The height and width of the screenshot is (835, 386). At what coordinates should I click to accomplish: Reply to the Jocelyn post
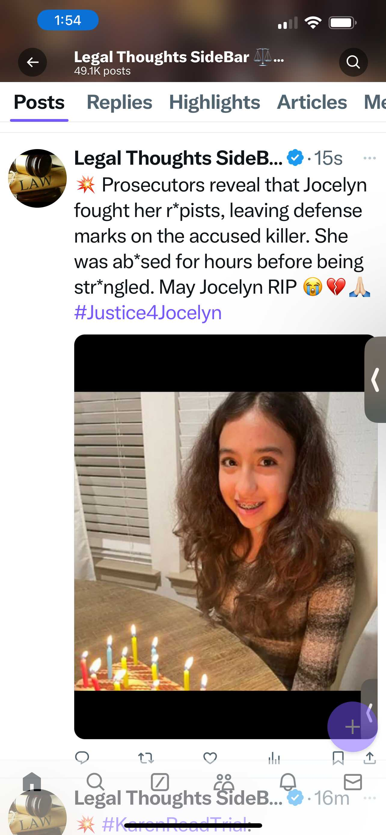[82, 757]
